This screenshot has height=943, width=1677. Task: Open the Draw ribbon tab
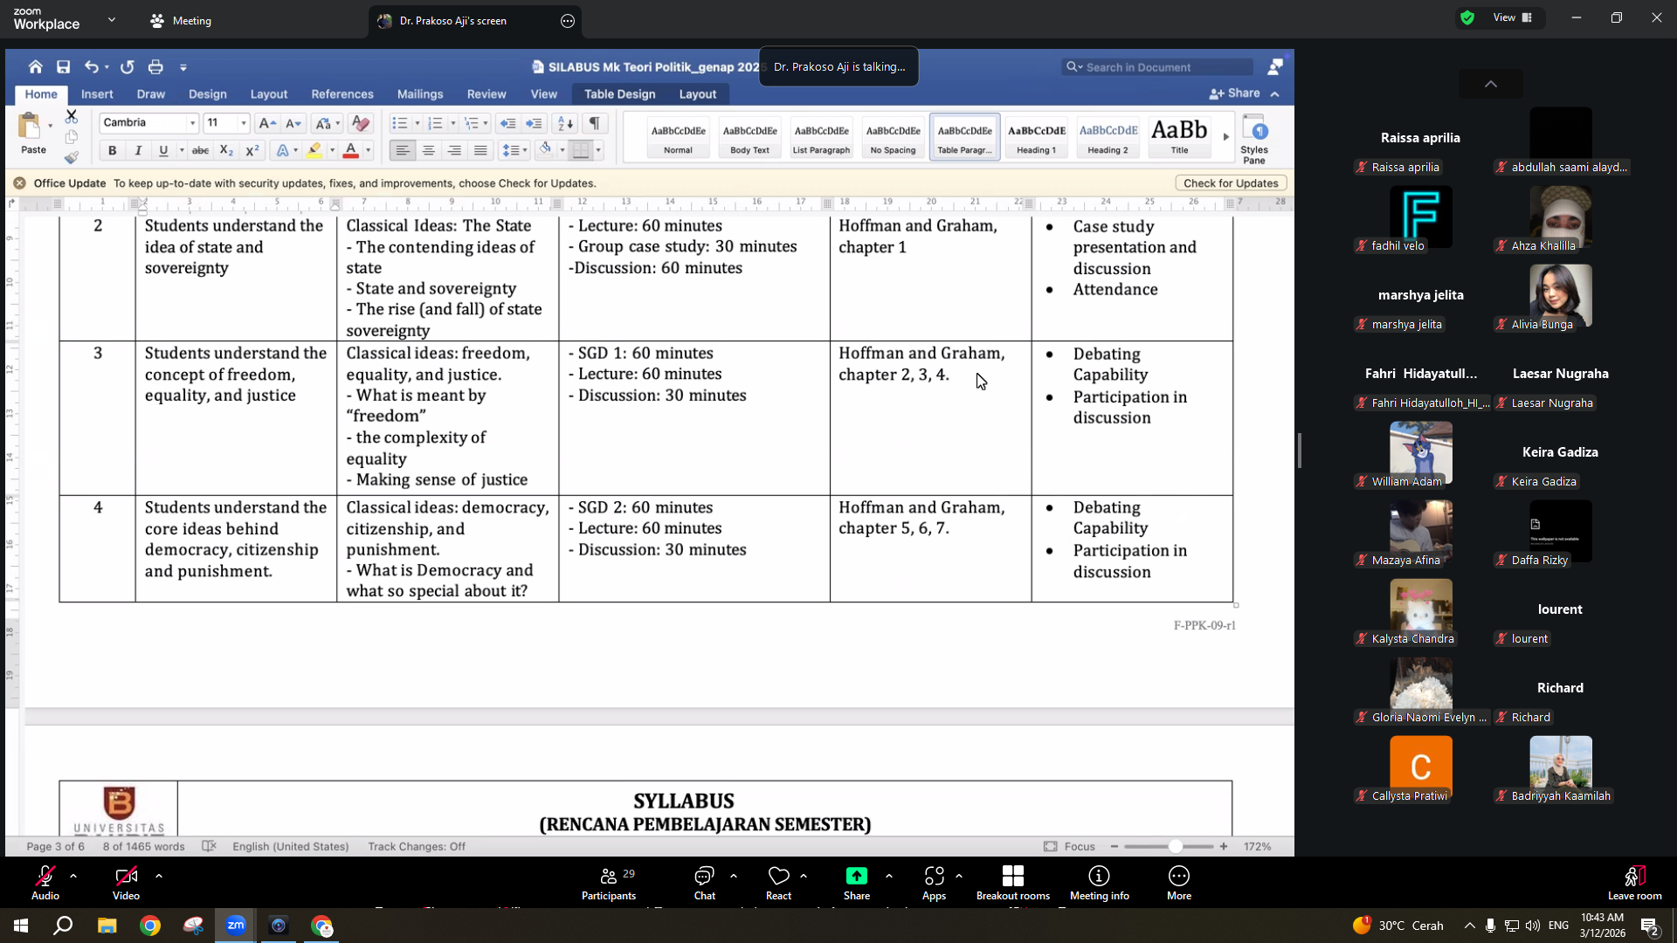[x=150, y=93]
